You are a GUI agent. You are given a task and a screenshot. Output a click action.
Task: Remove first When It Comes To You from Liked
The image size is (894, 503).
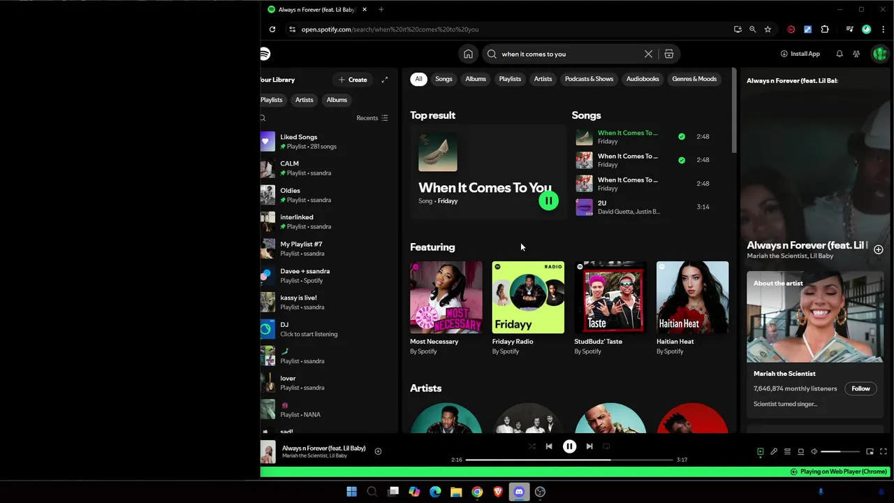click(x=682, y=137)
